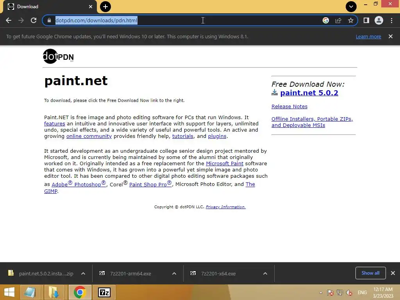The image size is (400, 300).
Task: Open the Adobe Photoshop link
Action: click(79, 184)
